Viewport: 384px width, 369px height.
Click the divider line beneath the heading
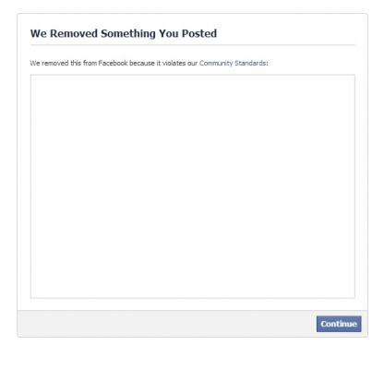pos(193,45)
